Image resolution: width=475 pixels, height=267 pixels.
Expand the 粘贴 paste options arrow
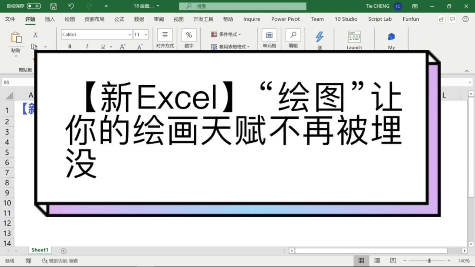point(16,56)
